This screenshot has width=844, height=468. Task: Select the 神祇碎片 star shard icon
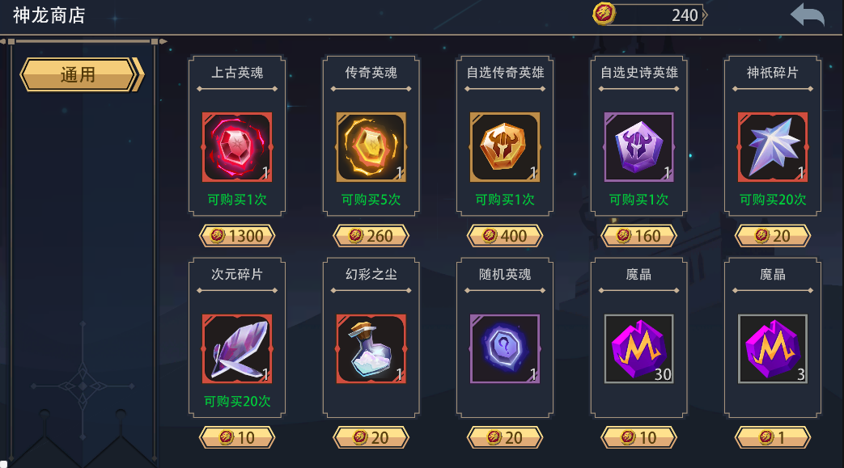click(x=773, y=147)
